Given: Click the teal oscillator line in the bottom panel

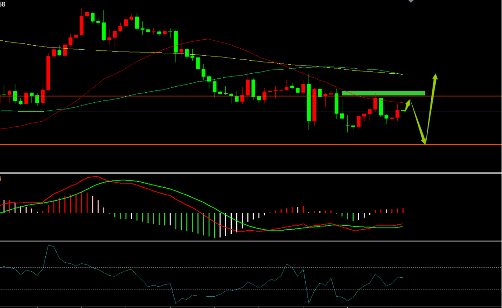Looking at the screenshot, I should click(x=201, y=274).
